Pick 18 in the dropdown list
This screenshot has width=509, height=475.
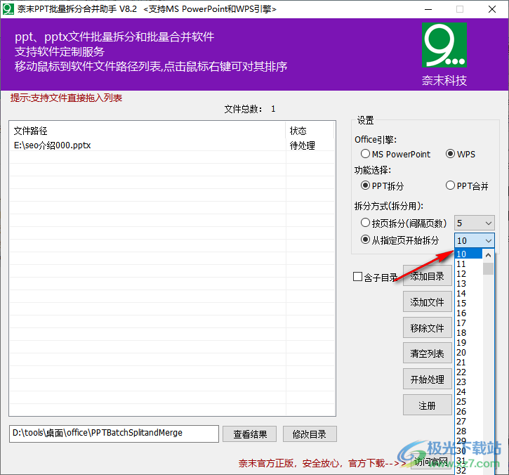(469, 332)
